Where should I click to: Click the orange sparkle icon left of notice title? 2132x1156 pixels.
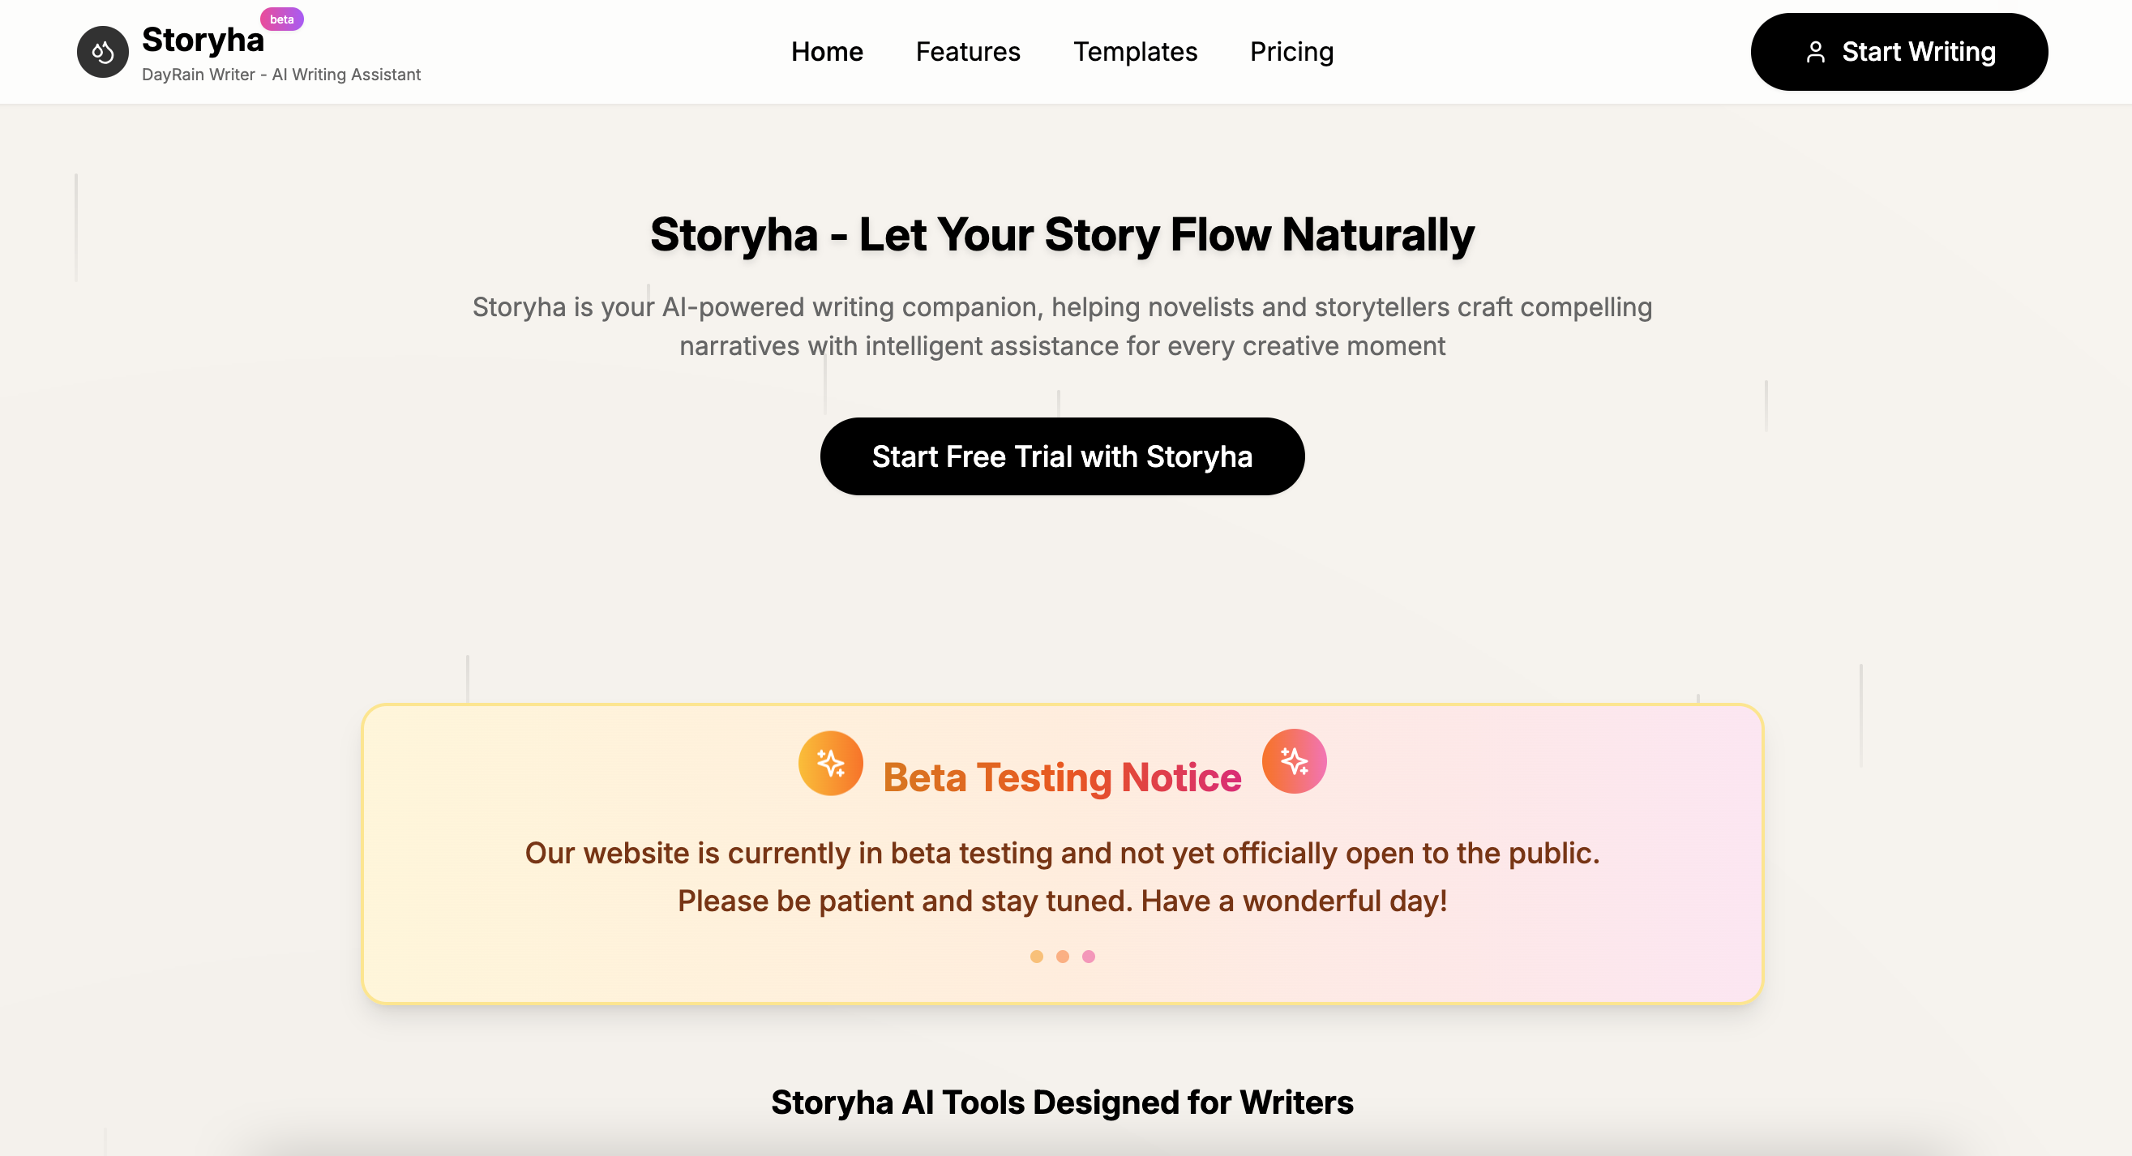[x=830, y=762]
